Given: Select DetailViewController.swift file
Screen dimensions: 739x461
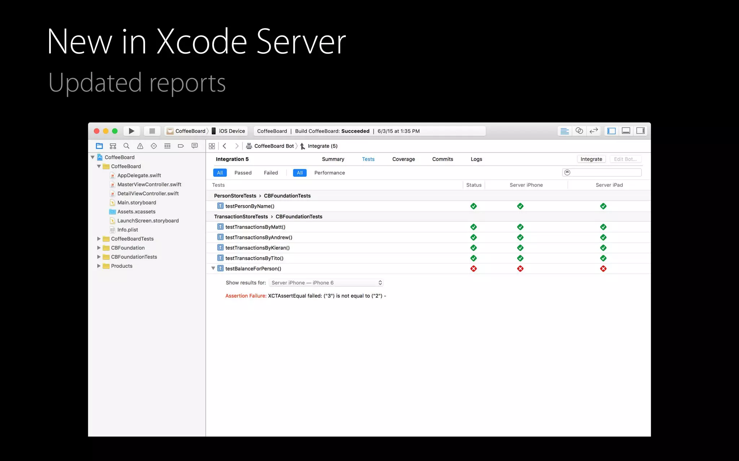Looking at the screenshot, I should (148, 193).
